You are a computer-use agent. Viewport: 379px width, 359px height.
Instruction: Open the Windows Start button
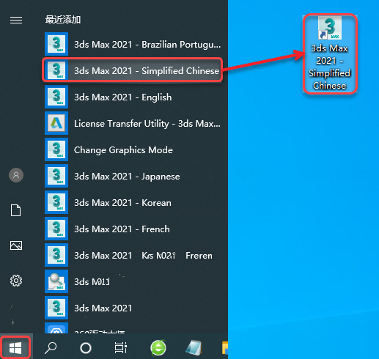coord(15,347)
